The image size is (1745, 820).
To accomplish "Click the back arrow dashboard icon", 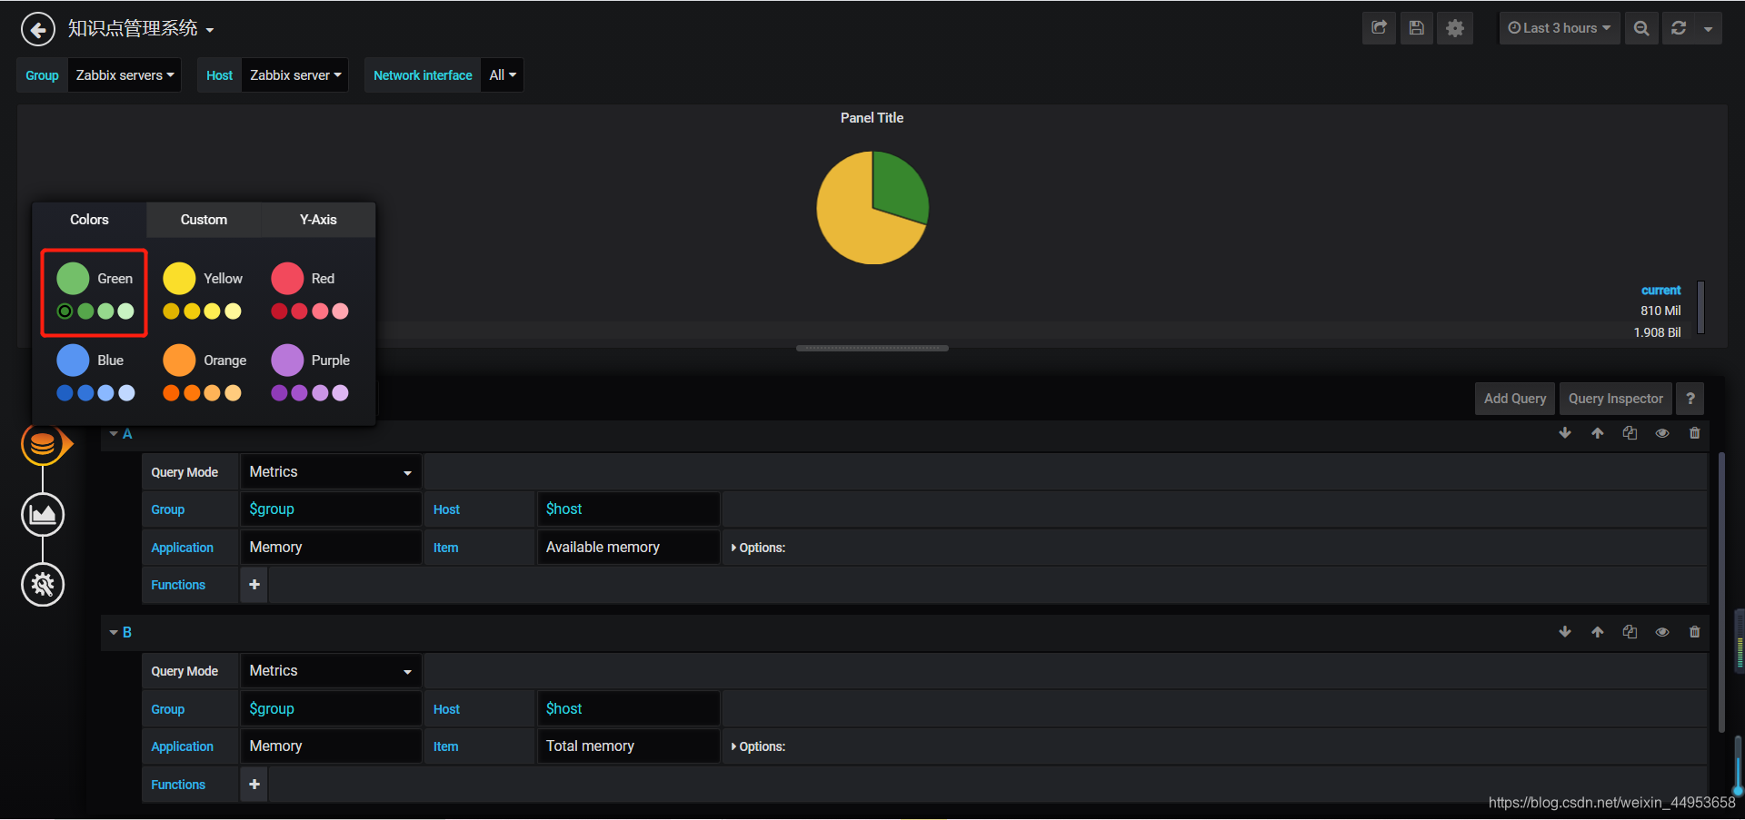I will pyautogui.click(x=37, y=29).
